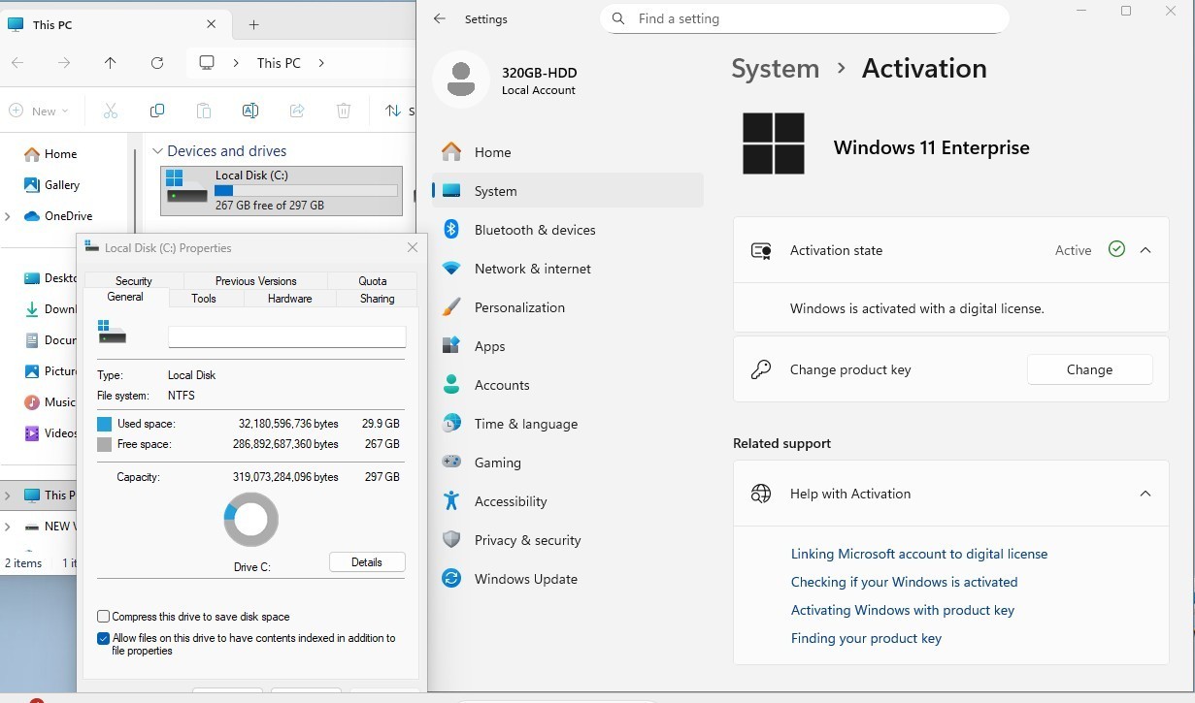Click the Refresh icon in File Explorer
The width and height of the screenshot is (1195, 703).
tap(157, 63)
